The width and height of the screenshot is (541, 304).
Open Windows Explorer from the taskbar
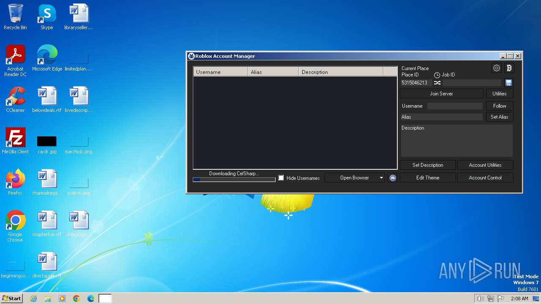click(48, 299)
